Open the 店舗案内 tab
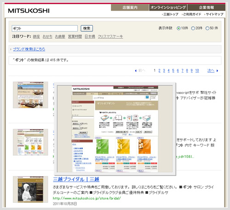 point(130,7)
